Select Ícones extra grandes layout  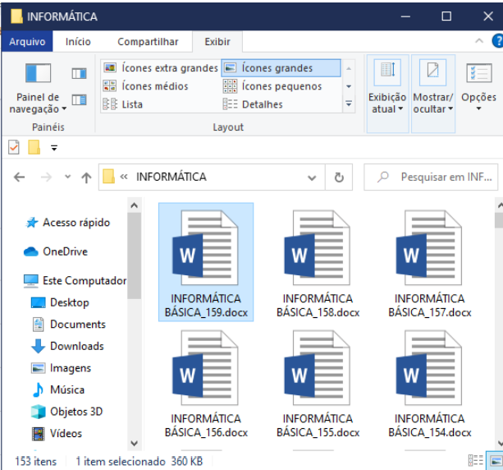[161, 67]
